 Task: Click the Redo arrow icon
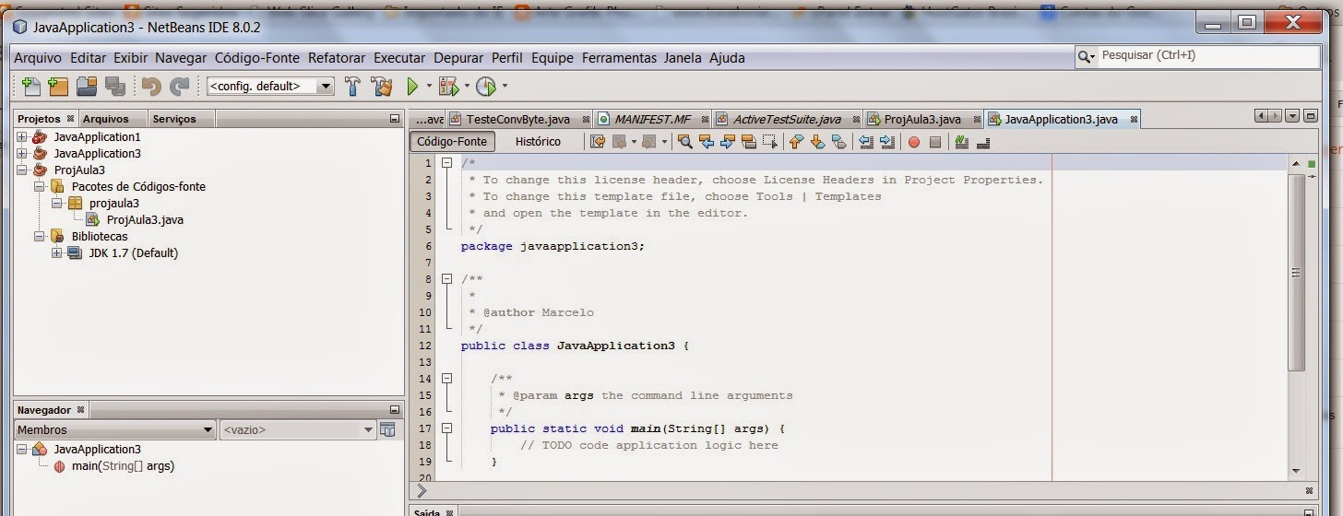(x=179, y=87)
